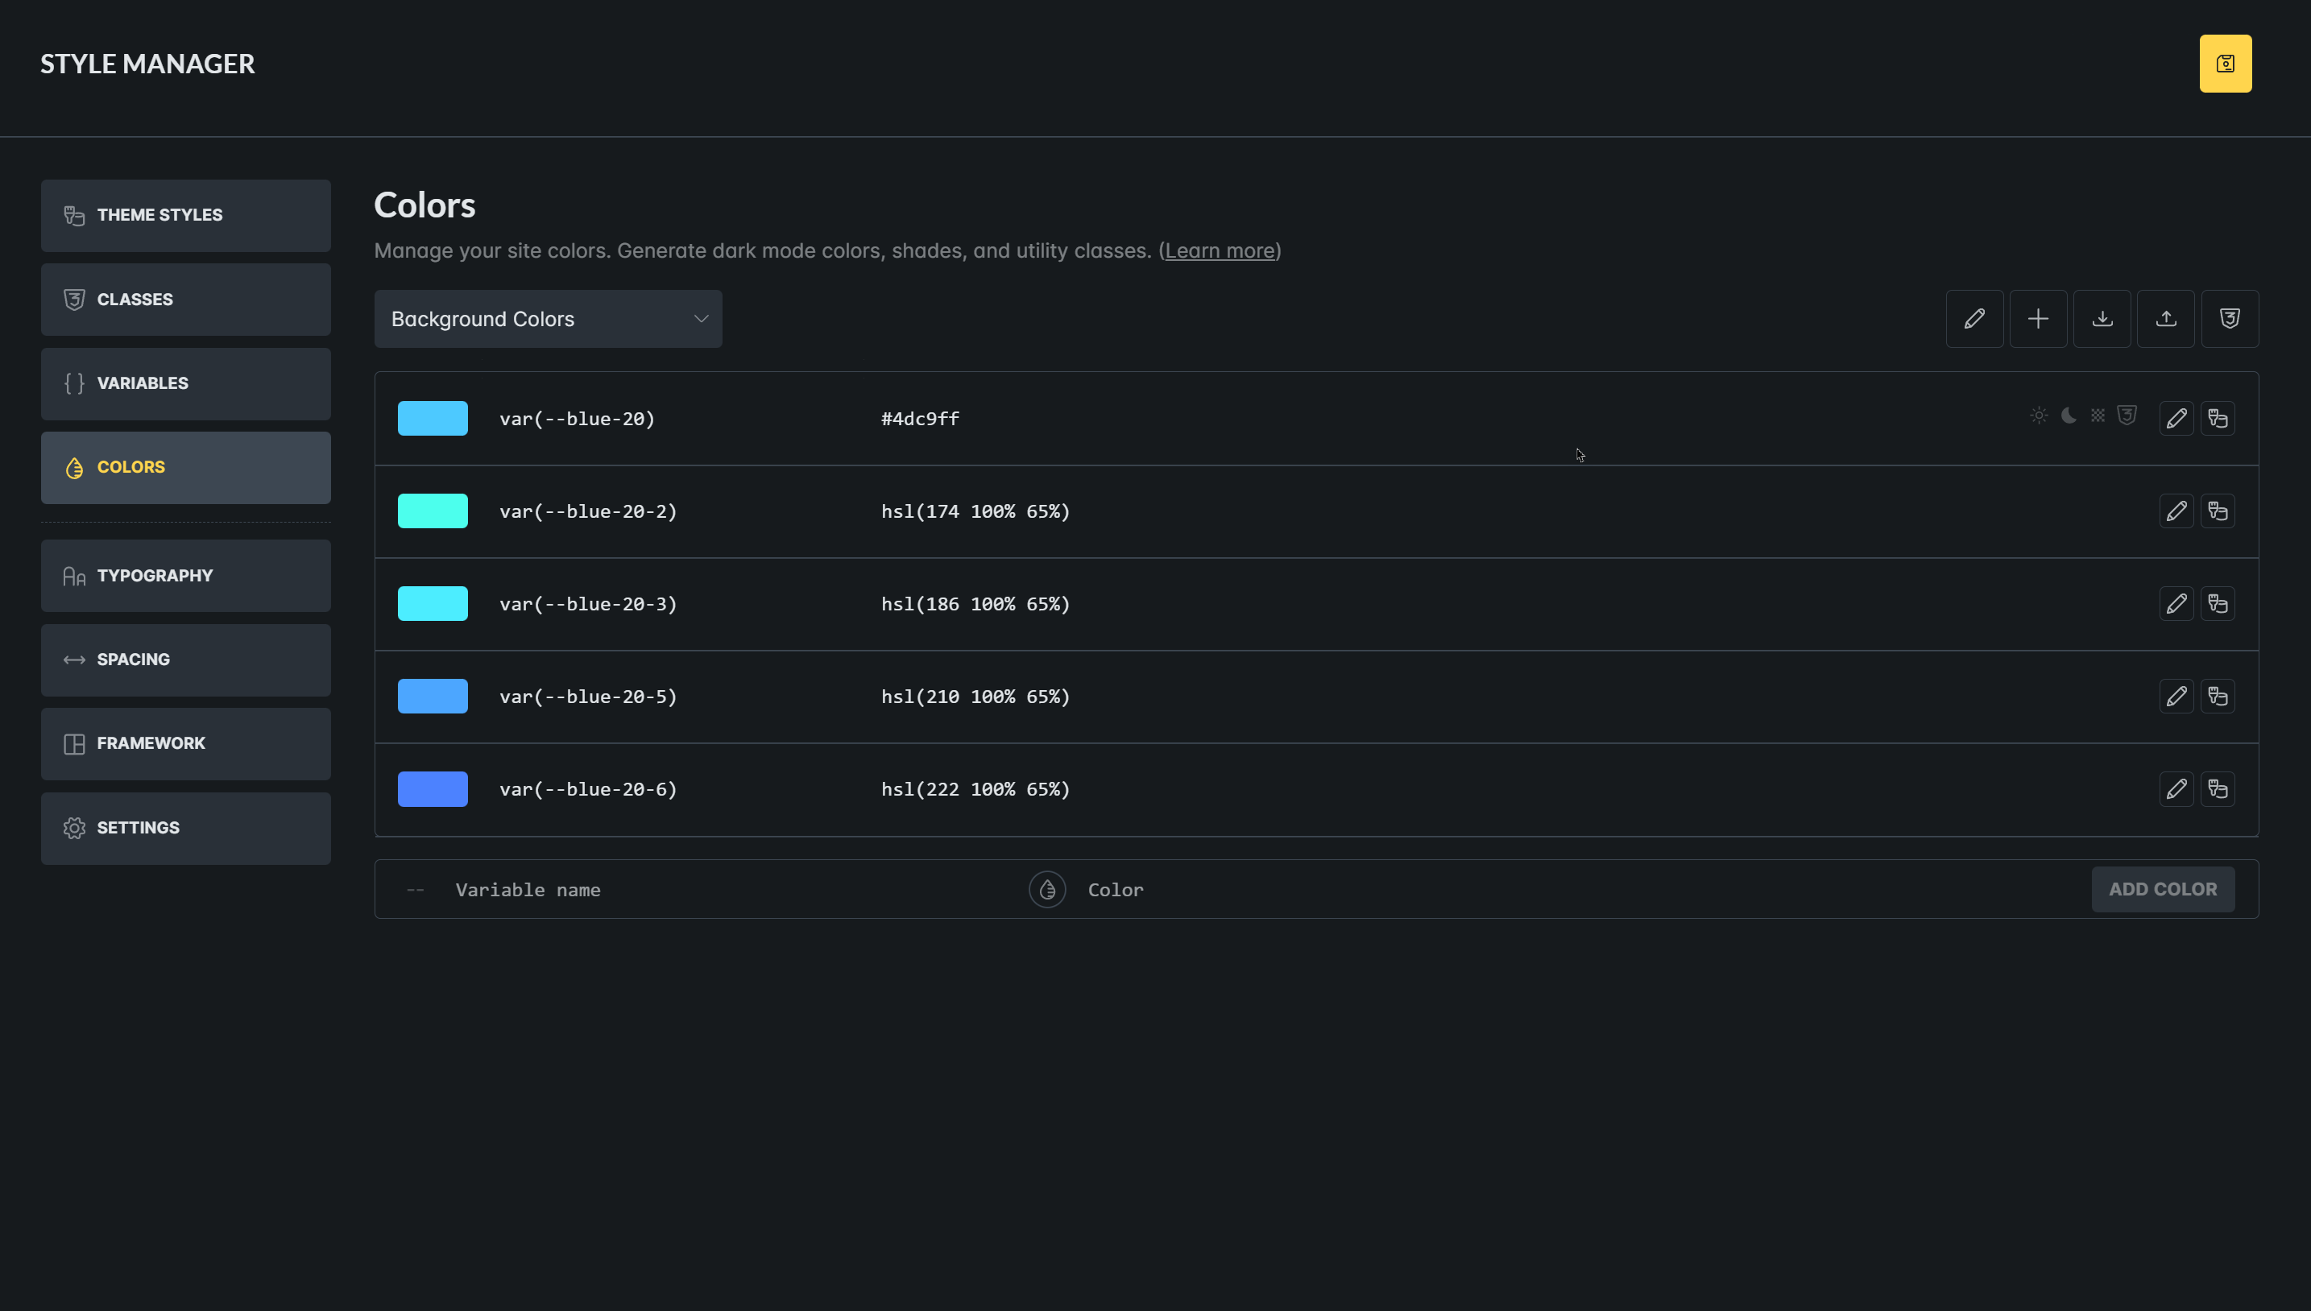This screenshot has height=1311, width=2311.
Task: Open the Background Colors dropdown
Action: [x=548, y=319]
